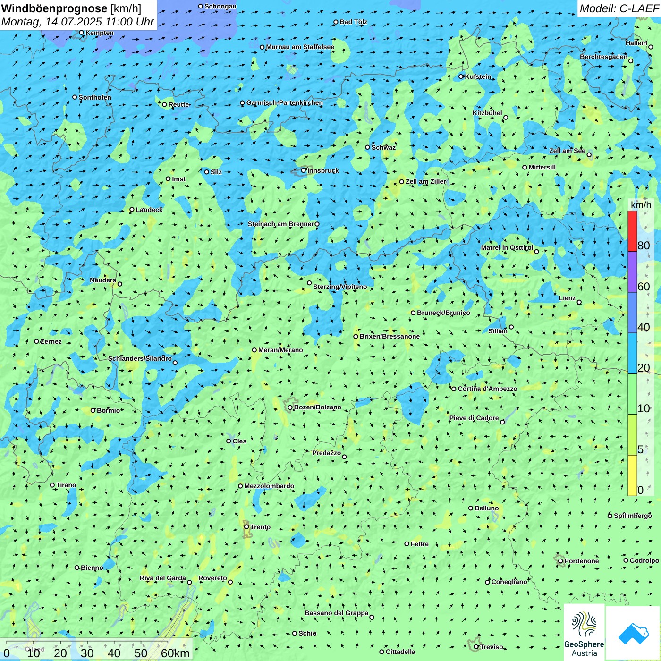
Task: Click the 'Murnau am Staffelsee' label
Action: tap(300, 47)
